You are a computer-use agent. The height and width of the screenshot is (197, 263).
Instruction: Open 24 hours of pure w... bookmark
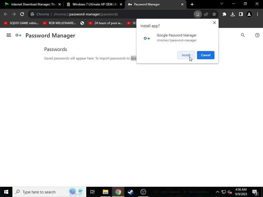tap(106, 23)
